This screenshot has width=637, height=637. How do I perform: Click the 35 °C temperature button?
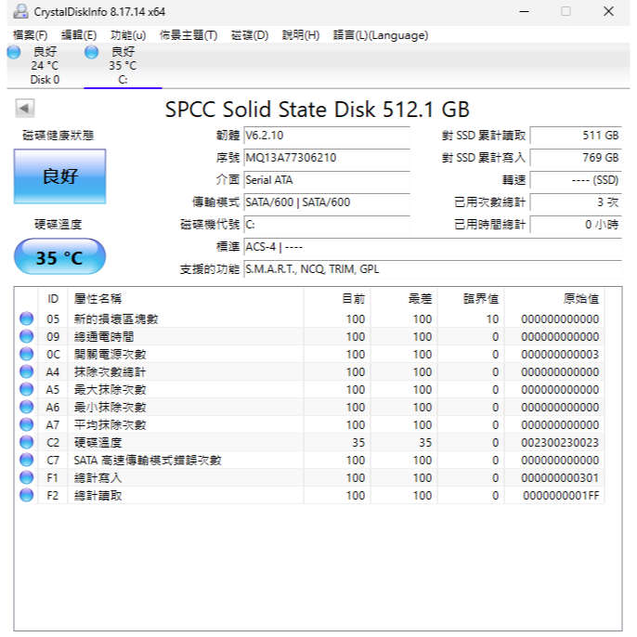pyautogui.click(x=59, y=256)
